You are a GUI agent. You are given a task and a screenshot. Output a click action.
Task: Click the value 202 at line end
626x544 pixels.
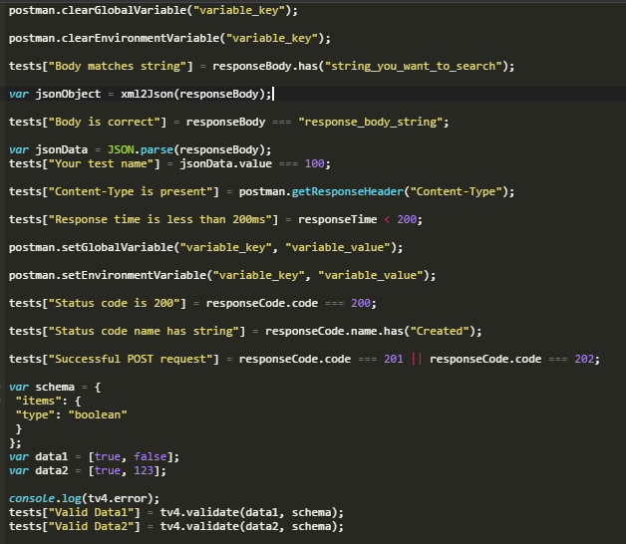[x=584, y=360]
